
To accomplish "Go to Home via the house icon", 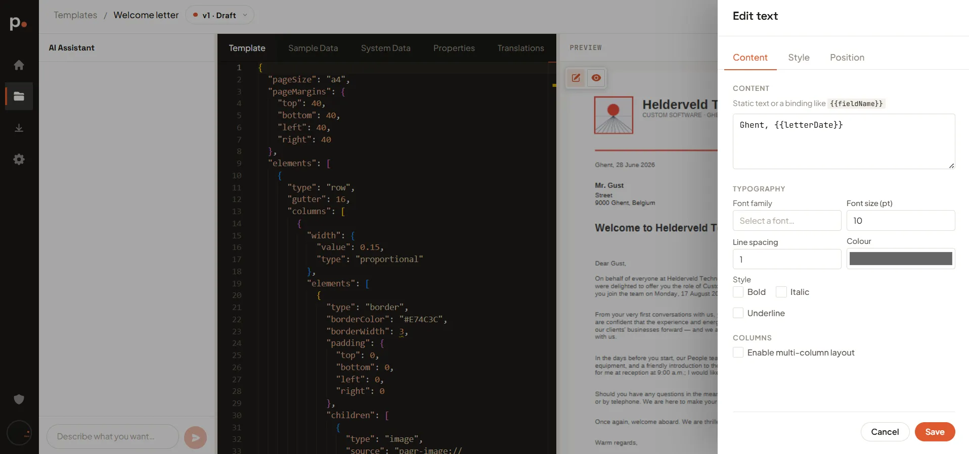I will (19, 65).
